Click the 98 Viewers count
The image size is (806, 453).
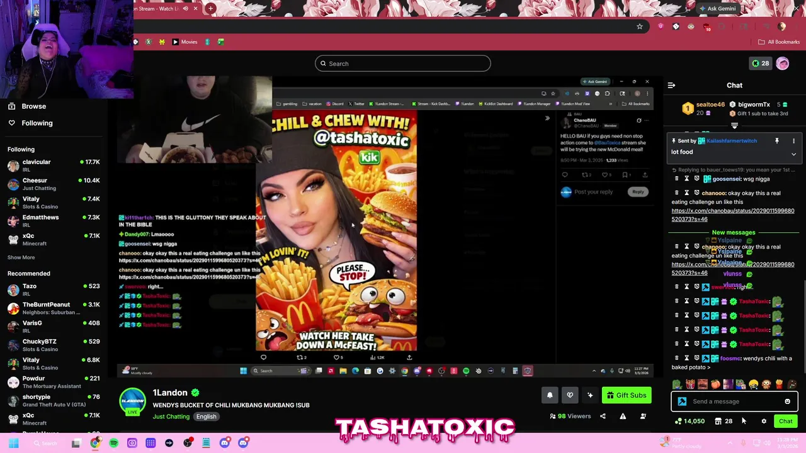(570, 416)
